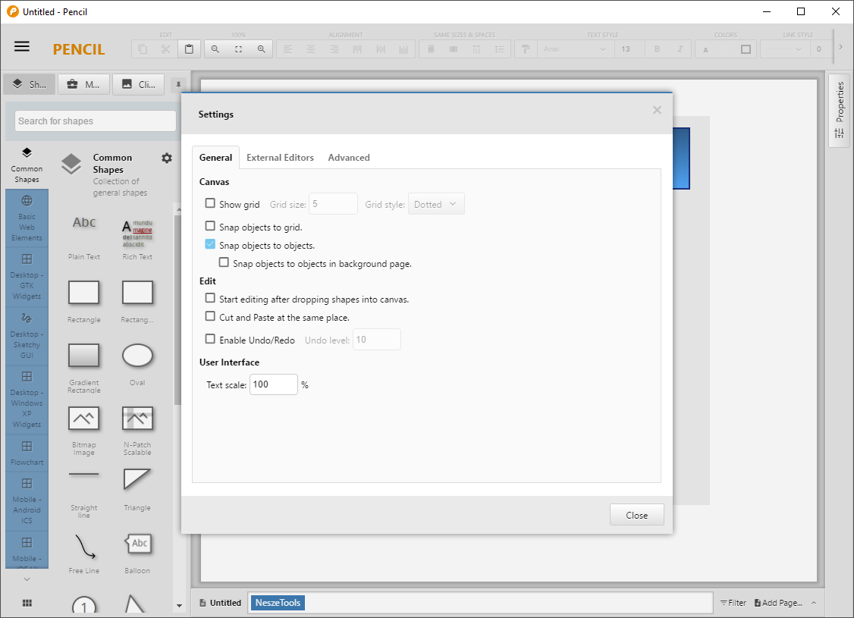854x618 pixels.
Task: Open collection settings gear icon
Action: (x=167, y=158)
